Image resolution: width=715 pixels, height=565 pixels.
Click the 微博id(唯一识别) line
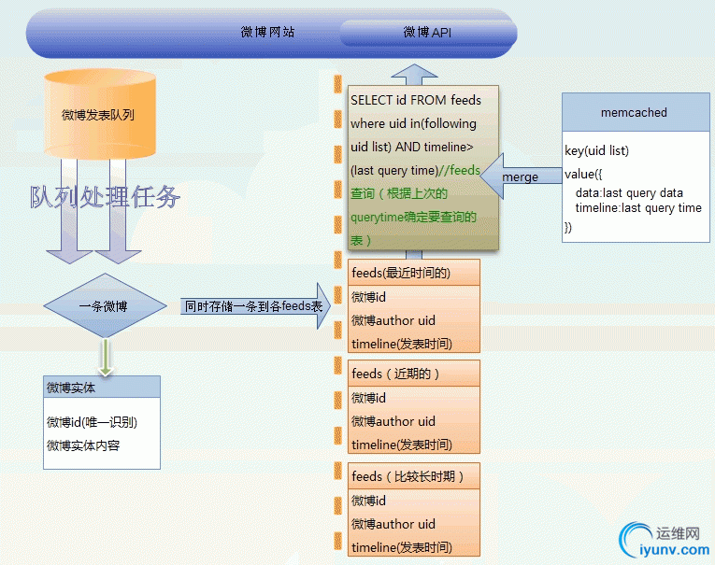click(92, 422)
